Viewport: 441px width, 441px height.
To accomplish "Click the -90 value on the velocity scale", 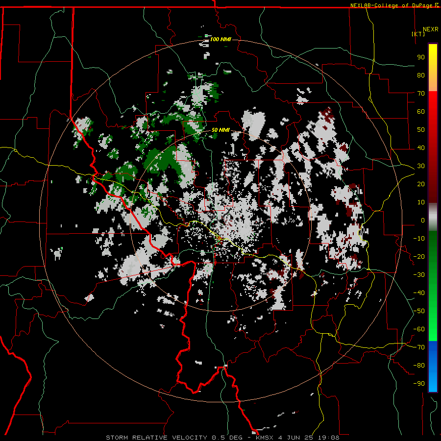I will 419,384.
